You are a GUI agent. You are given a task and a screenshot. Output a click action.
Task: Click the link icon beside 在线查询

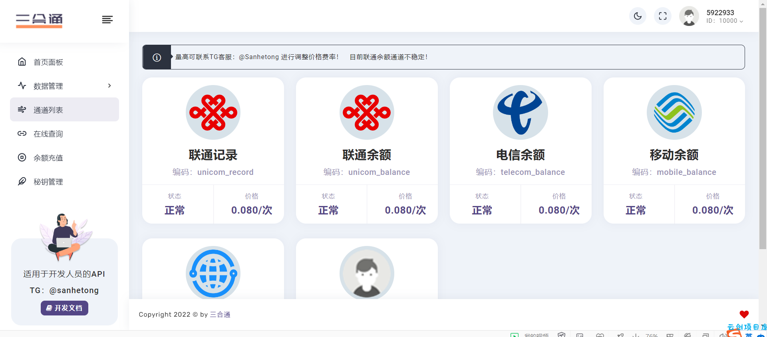[x=22, y=133]
